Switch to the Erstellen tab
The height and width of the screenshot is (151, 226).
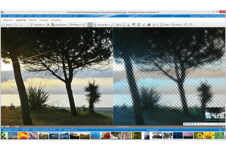(x=44, y=20)
